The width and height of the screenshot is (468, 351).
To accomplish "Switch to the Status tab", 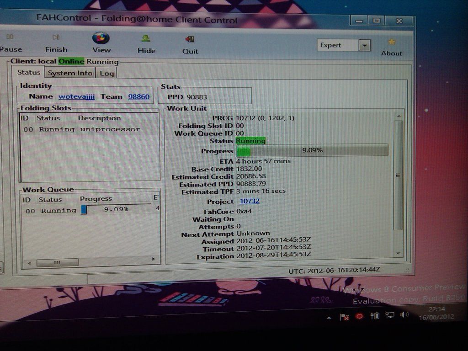I will (x=28, y=72).
